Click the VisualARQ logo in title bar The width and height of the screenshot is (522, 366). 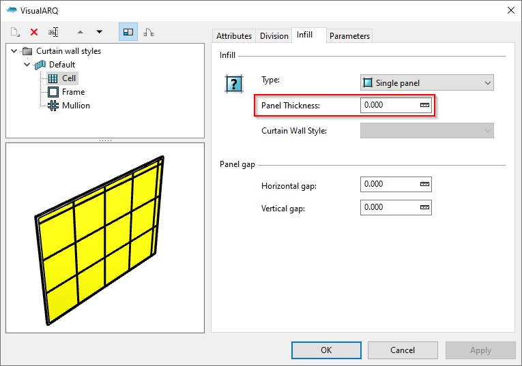tap(12, 10)
